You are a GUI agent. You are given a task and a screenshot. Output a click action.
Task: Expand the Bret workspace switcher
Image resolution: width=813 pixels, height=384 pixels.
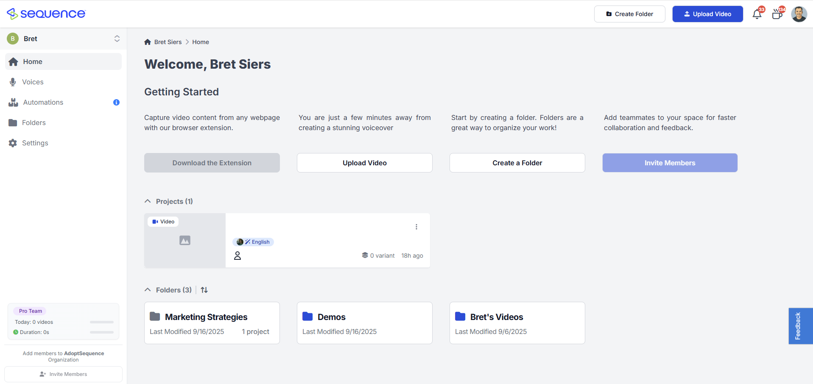pyautogui.click(x=117, y=39)
